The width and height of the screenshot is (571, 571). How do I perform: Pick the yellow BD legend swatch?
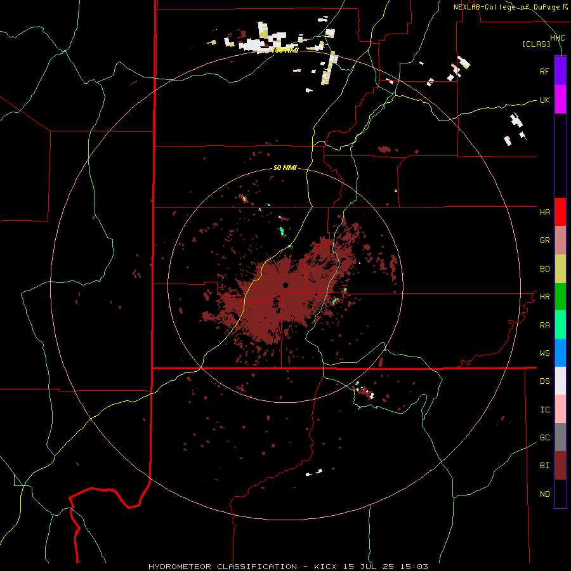click(x=560, y=269)
